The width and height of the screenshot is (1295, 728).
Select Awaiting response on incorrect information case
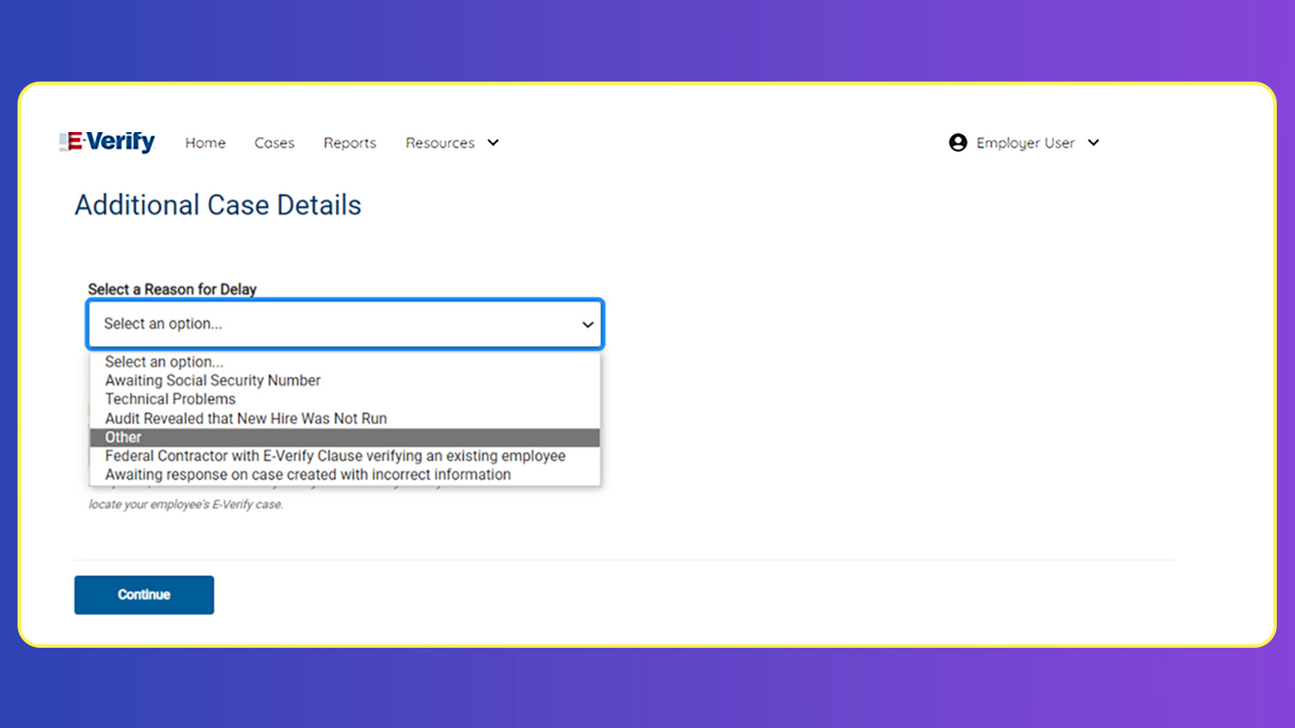click(x=308, y=475)
